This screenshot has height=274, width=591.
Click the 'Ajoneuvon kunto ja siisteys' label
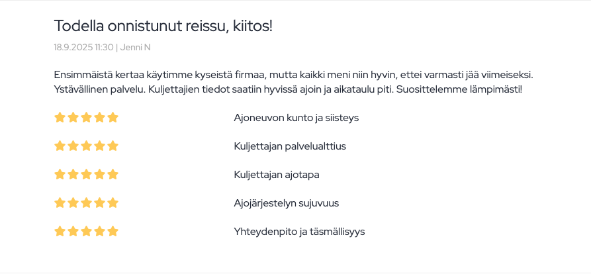coord(296,118)
